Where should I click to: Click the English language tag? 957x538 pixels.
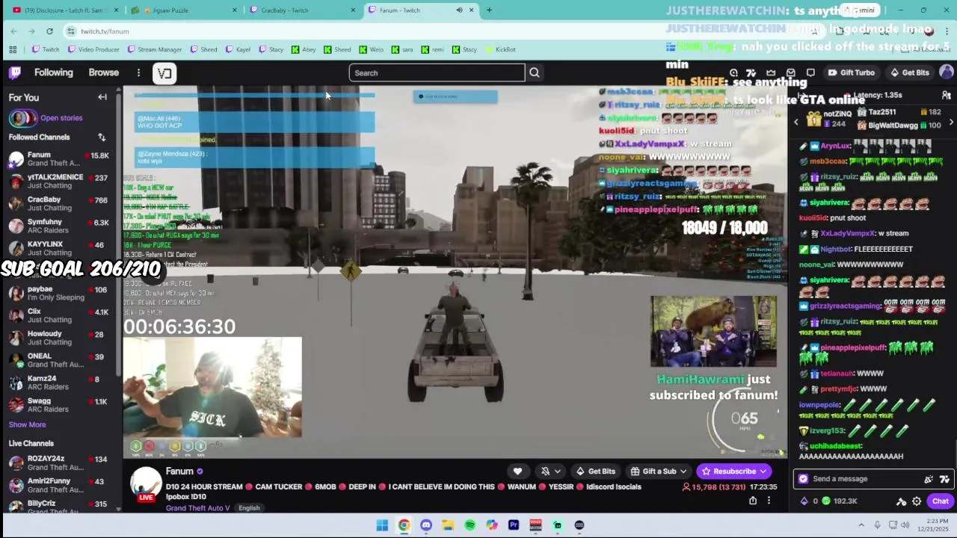(249, 508)
